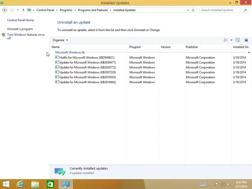Open Help for Installed Updates

[246, 40]
